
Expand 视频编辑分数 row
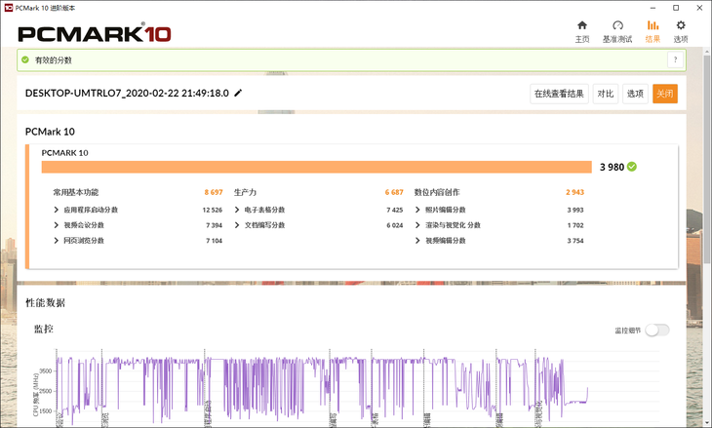[x=417, y=241]
